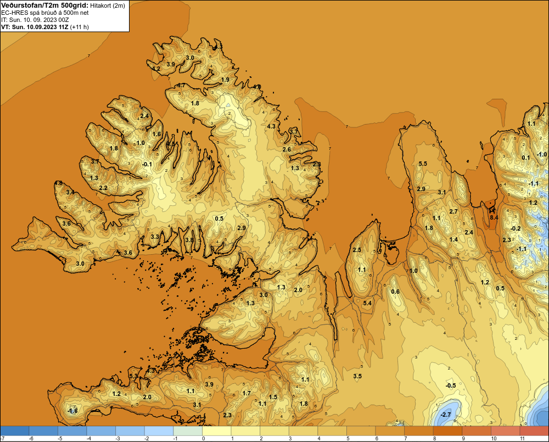Screen dimensions: 549x442
Task: Click the -0.1 temperature value on the map
Action: pyautogui.click(x=147, y=164)
